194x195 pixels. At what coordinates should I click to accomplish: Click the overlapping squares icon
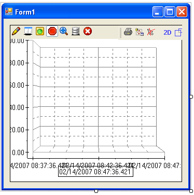pos(178,32)
